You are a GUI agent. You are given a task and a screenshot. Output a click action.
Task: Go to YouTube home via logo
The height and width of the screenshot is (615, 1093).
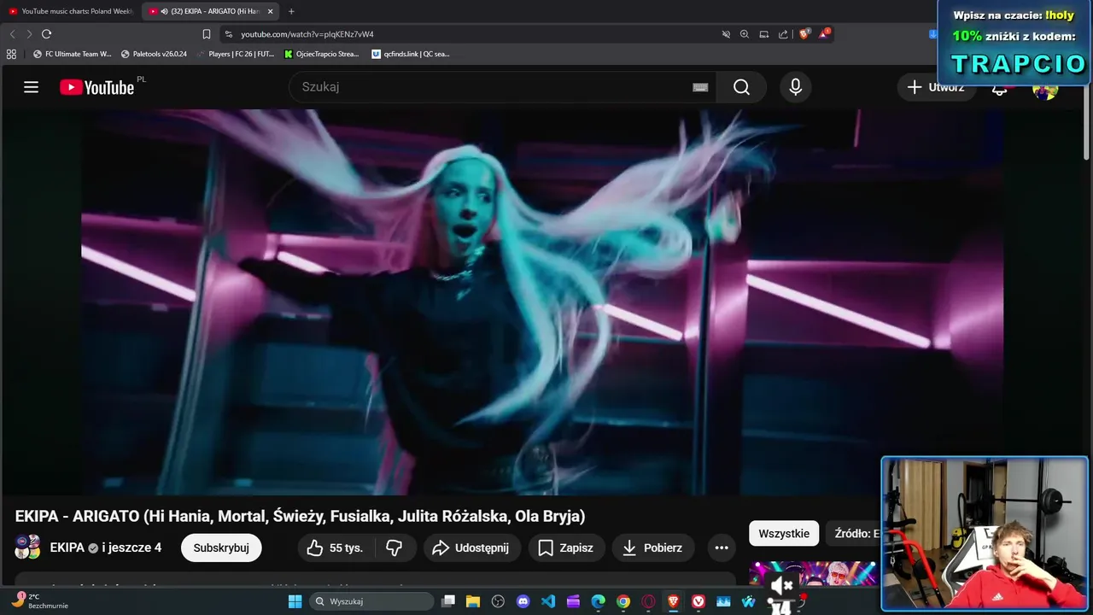(x=96, y=87)
